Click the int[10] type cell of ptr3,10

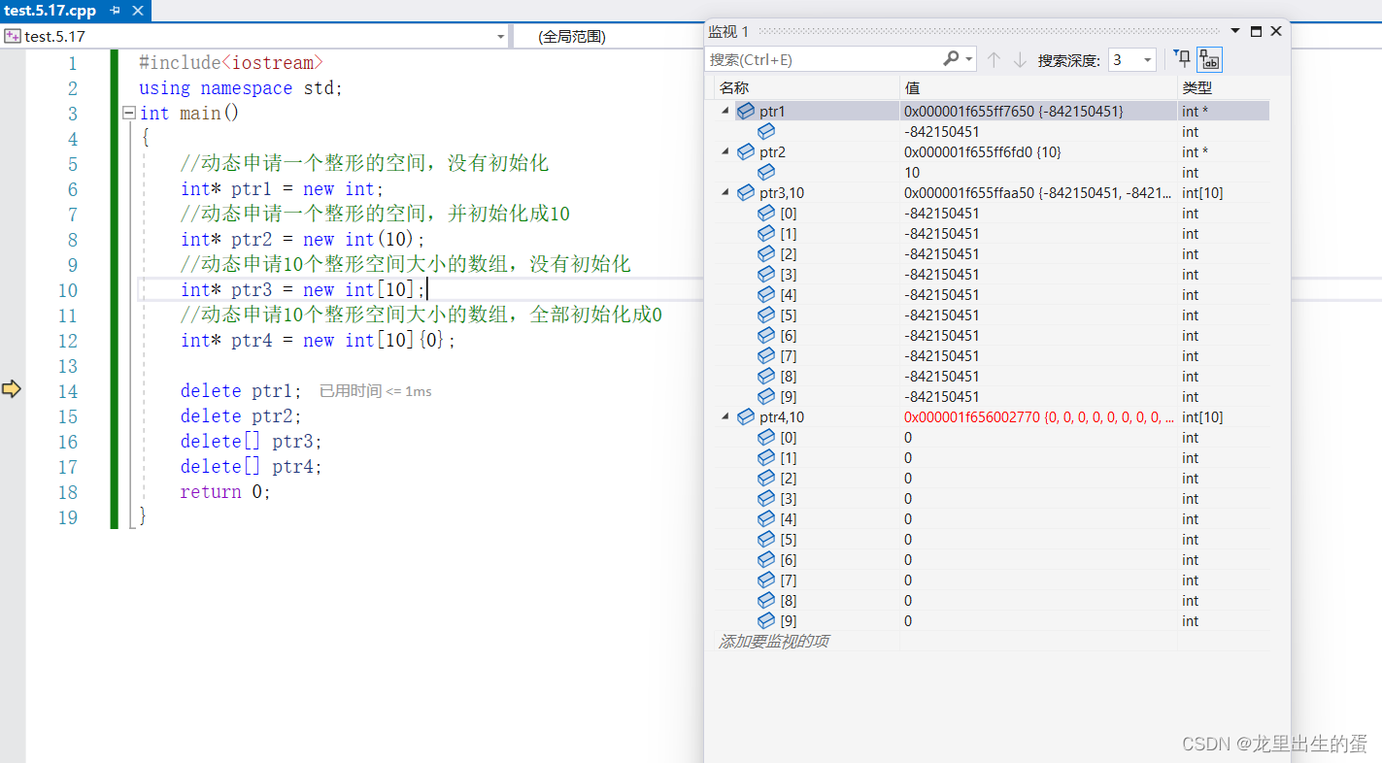(x=1223, y=192)
